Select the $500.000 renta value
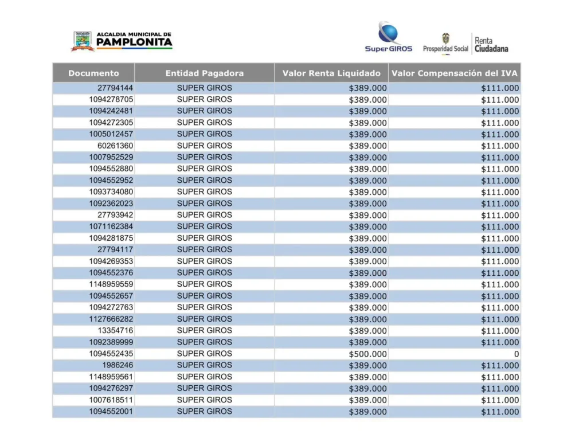Screen dimensions: 587x438 367,354
